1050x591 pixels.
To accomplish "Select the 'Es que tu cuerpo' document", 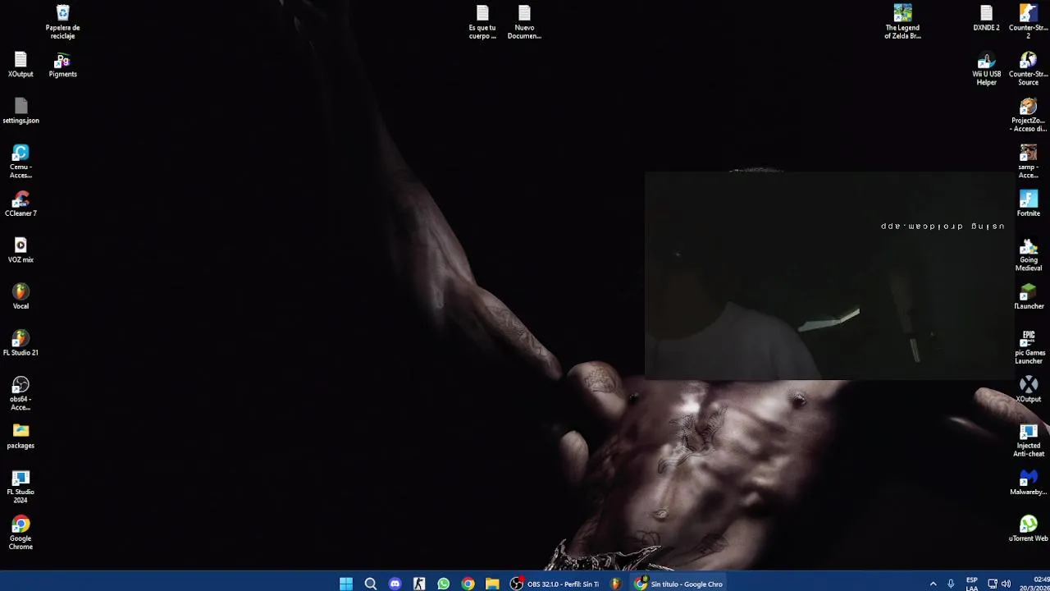I will pyautogui.click(x=482, y=22).
